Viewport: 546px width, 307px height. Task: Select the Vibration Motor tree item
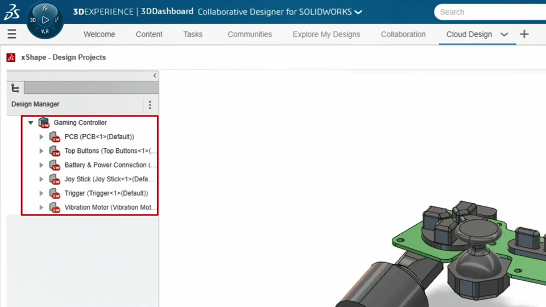coord(110,207)
